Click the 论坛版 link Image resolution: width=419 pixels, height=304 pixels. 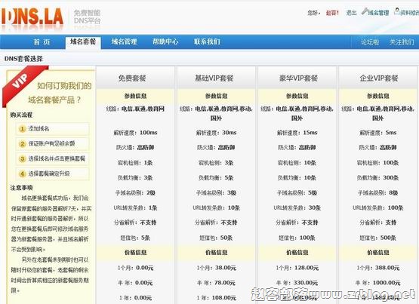[x=370, y=42]
